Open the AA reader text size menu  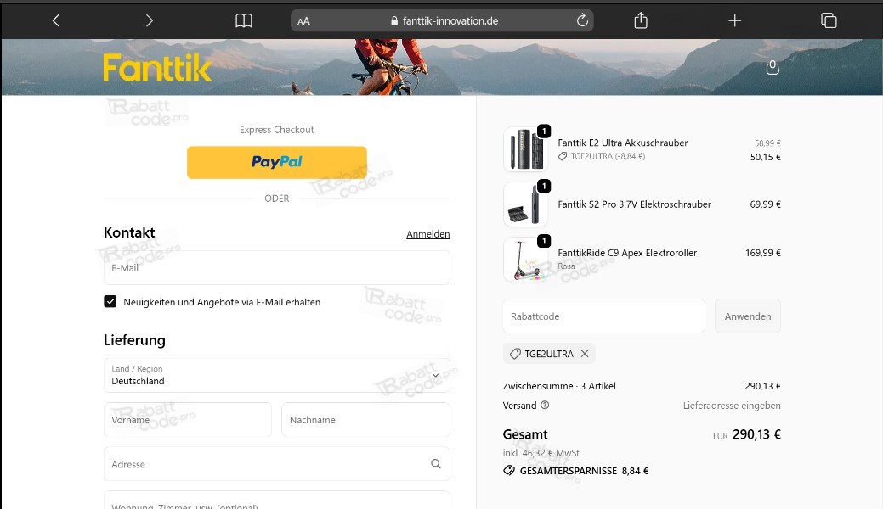[x=303, y=21]
